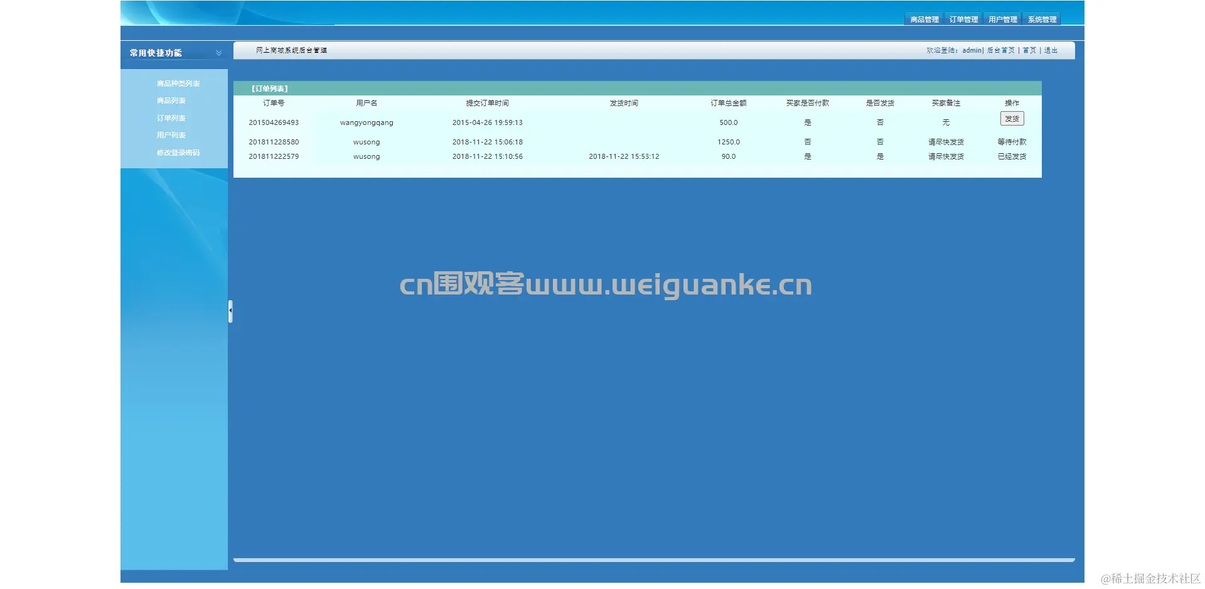The height and width of the screenshot is (589, 1205).
Task: Select username wusong for order 201811228580
Action: [367, 142]
